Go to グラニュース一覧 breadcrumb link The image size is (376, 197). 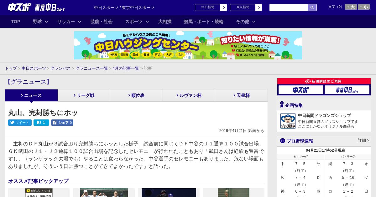(x=91, y=68)
